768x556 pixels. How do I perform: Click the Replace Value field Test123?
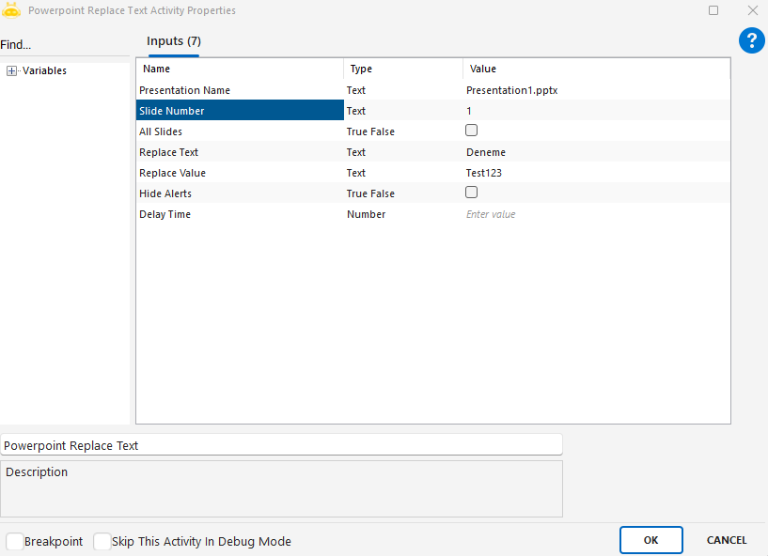(x=594, y=173)
